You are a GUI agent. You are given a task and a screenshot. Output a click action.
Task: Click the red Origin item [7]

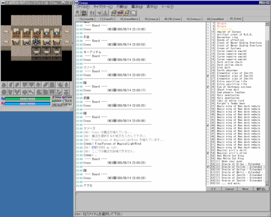coord(221,24)
